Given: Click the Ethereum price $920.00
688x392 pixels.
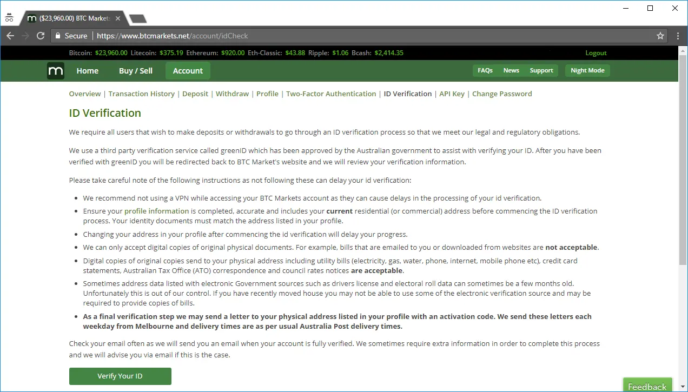Looking at the screenshot, I should coord(233,53).
